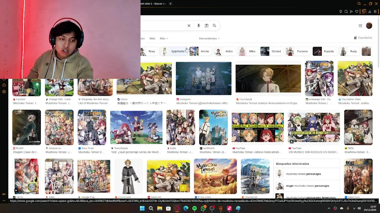Take a snapshot with Opera's toolbar
This screenshot has height=213, width=380.
pyautogui.click(x=346, y=12)
